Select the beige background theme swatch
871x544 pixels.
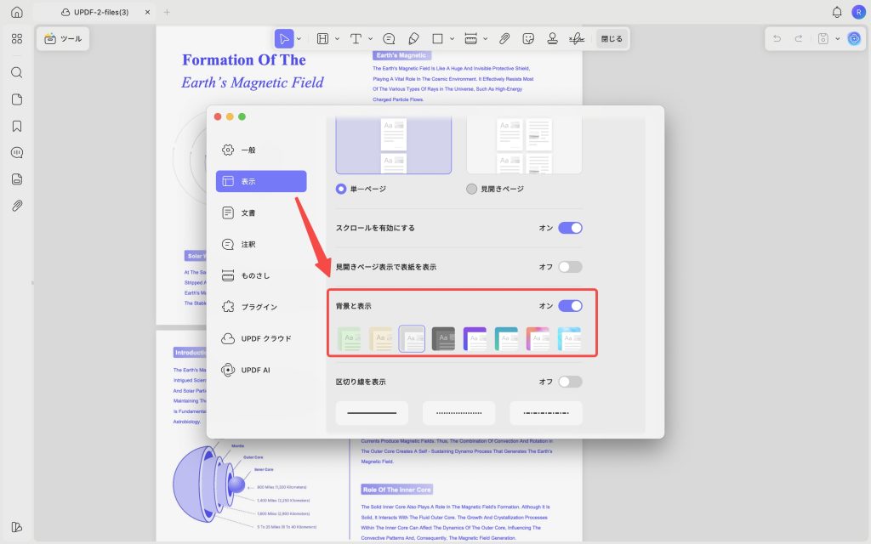click(x=380, y=338)
